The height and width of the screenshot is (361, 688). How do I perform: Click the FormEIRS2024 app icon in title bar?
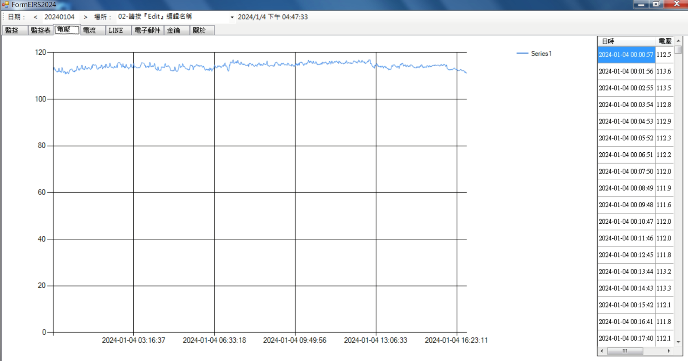click(5, 4)
